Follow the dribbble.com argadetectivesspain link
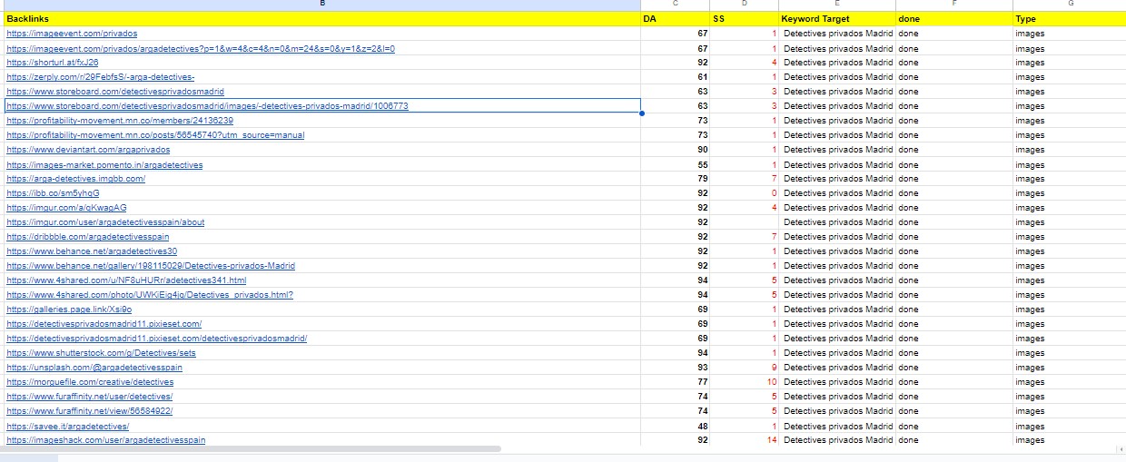The image size is (1126, 462). click(87, 237)
